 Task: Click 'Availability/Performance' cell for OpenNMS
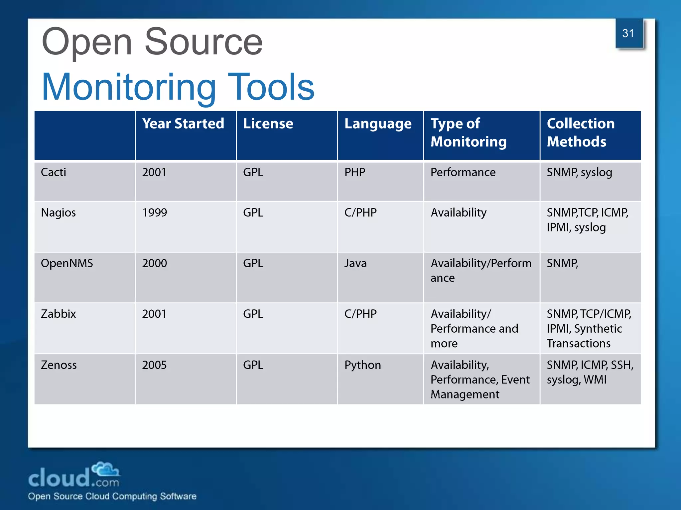click(x=482, y=278)
